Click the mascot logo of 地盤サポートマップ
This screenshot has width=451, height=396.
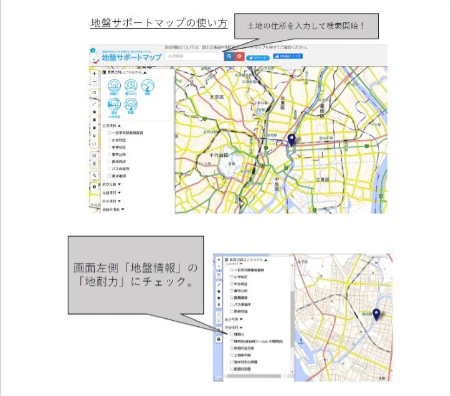(94, 55)
